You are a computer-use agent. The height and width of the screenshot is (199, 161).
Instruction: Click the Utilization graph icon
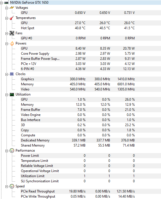click(x=12, y=94)
